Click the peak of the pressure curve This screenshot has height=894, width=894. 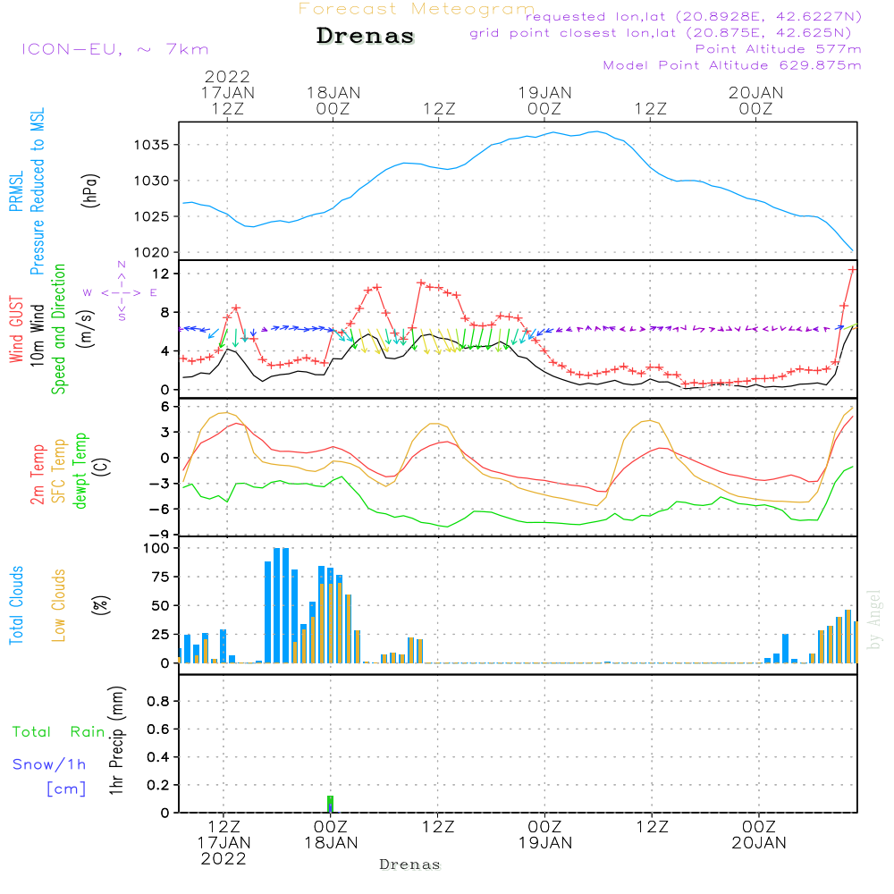[x=596, y=131]
